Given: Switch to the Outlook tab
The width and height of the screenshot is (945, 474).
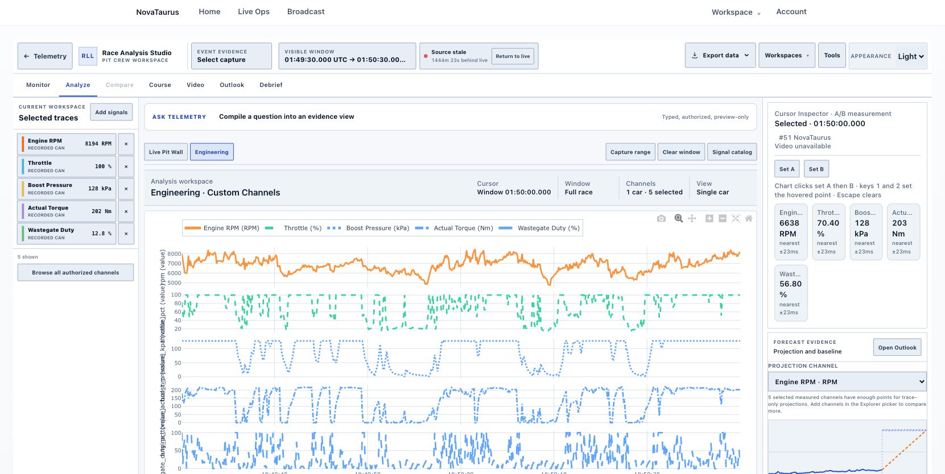Looking at the screenshot, I should [x=232, y=85].
